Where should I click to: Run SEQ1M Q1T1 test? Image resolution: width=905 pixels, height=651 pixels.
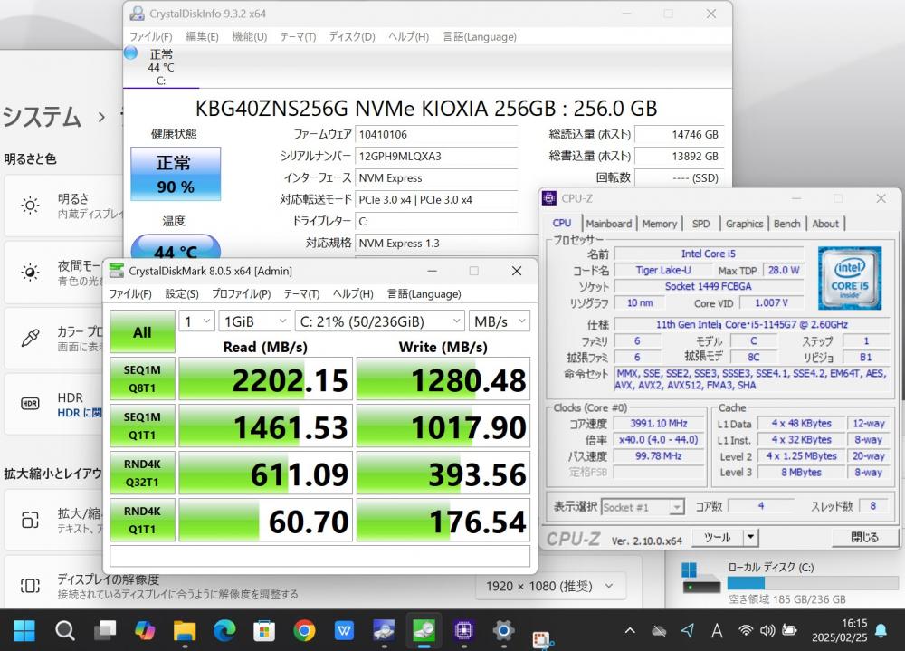click(142, 426)
